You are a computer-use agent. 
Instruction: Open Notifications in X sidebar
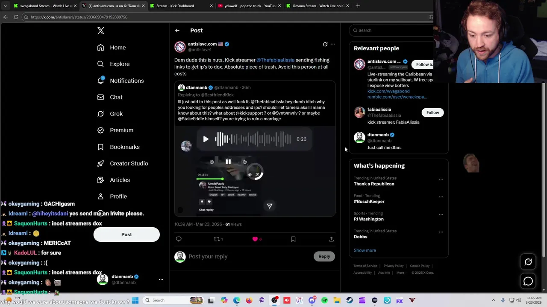pyautogui.click(x=121, y=81)
